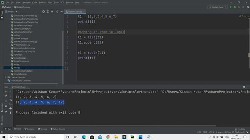Expand External Libraries node

click(5, 77)
